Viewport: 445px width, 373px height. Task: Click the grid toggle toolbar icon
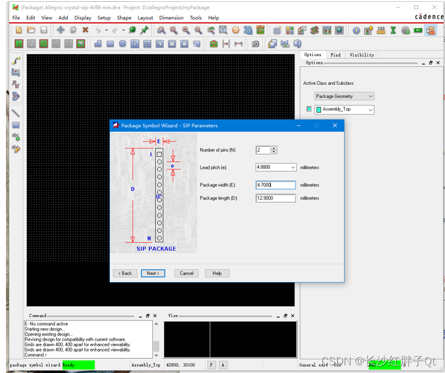click(277, 30)
